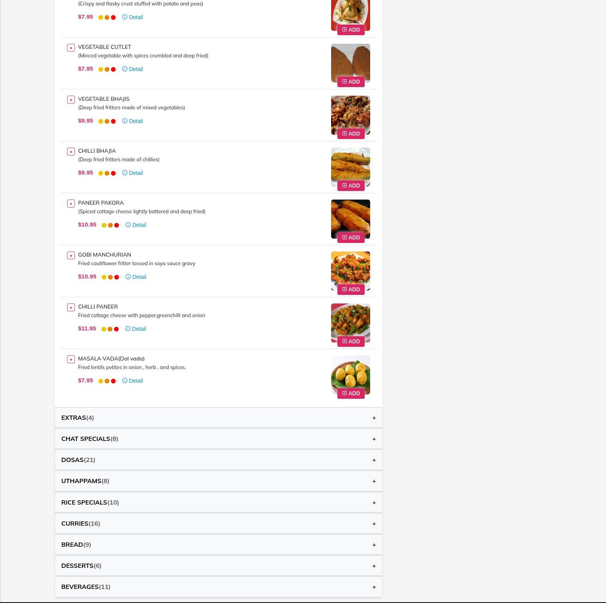Click the vegetarian indicator icon next to Paneer Pakora
This screenshot has height=603, width=606.
point(71,203)
